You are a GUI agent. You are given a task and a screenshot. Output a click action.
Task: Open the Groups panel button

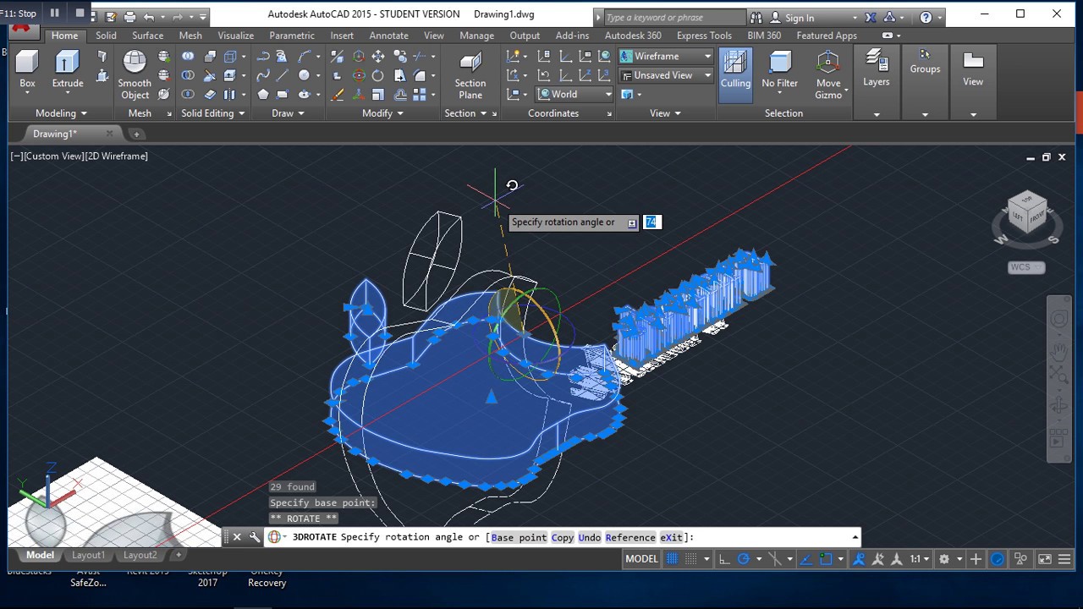(x=925, y=61)
